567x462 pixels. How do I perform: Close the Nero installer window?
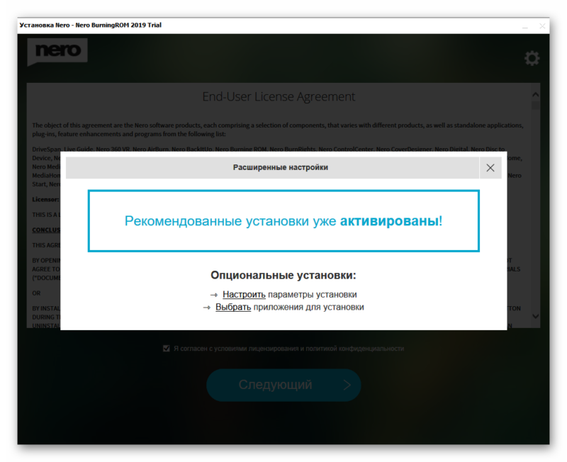pyautogui.click(x=542, y=26)
